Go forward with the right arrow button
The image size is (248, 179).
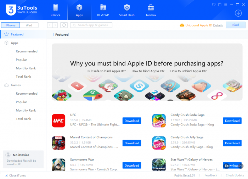click(55, 25)
